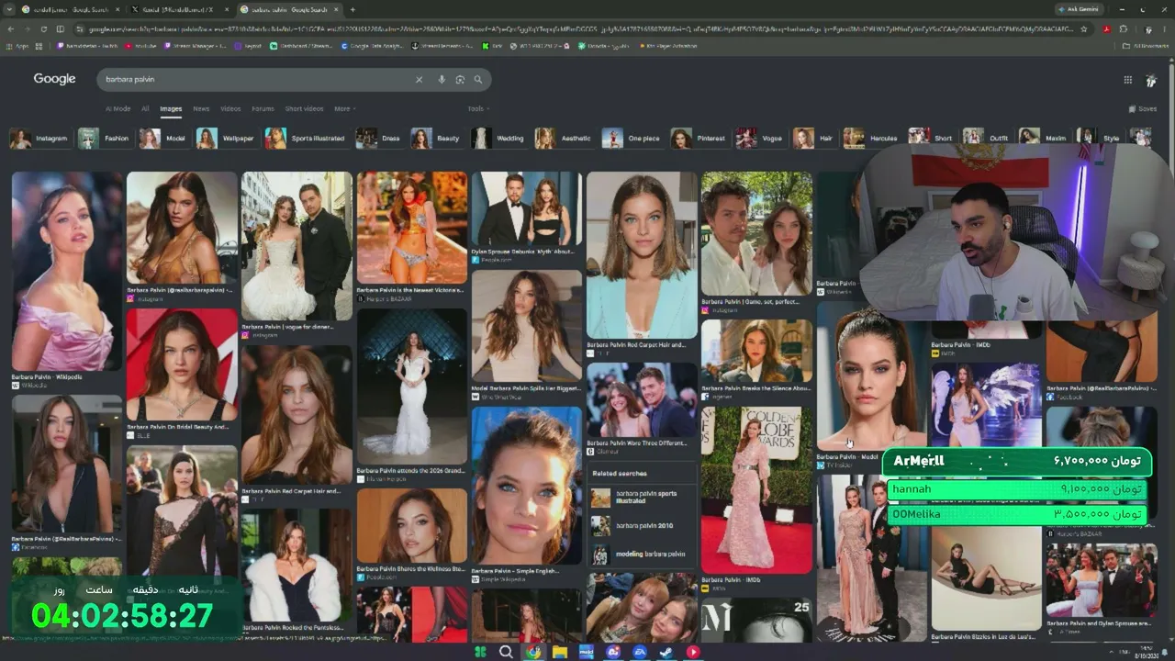
Task: Clear the search box with the X icon
Action: (x=420, y=80)
